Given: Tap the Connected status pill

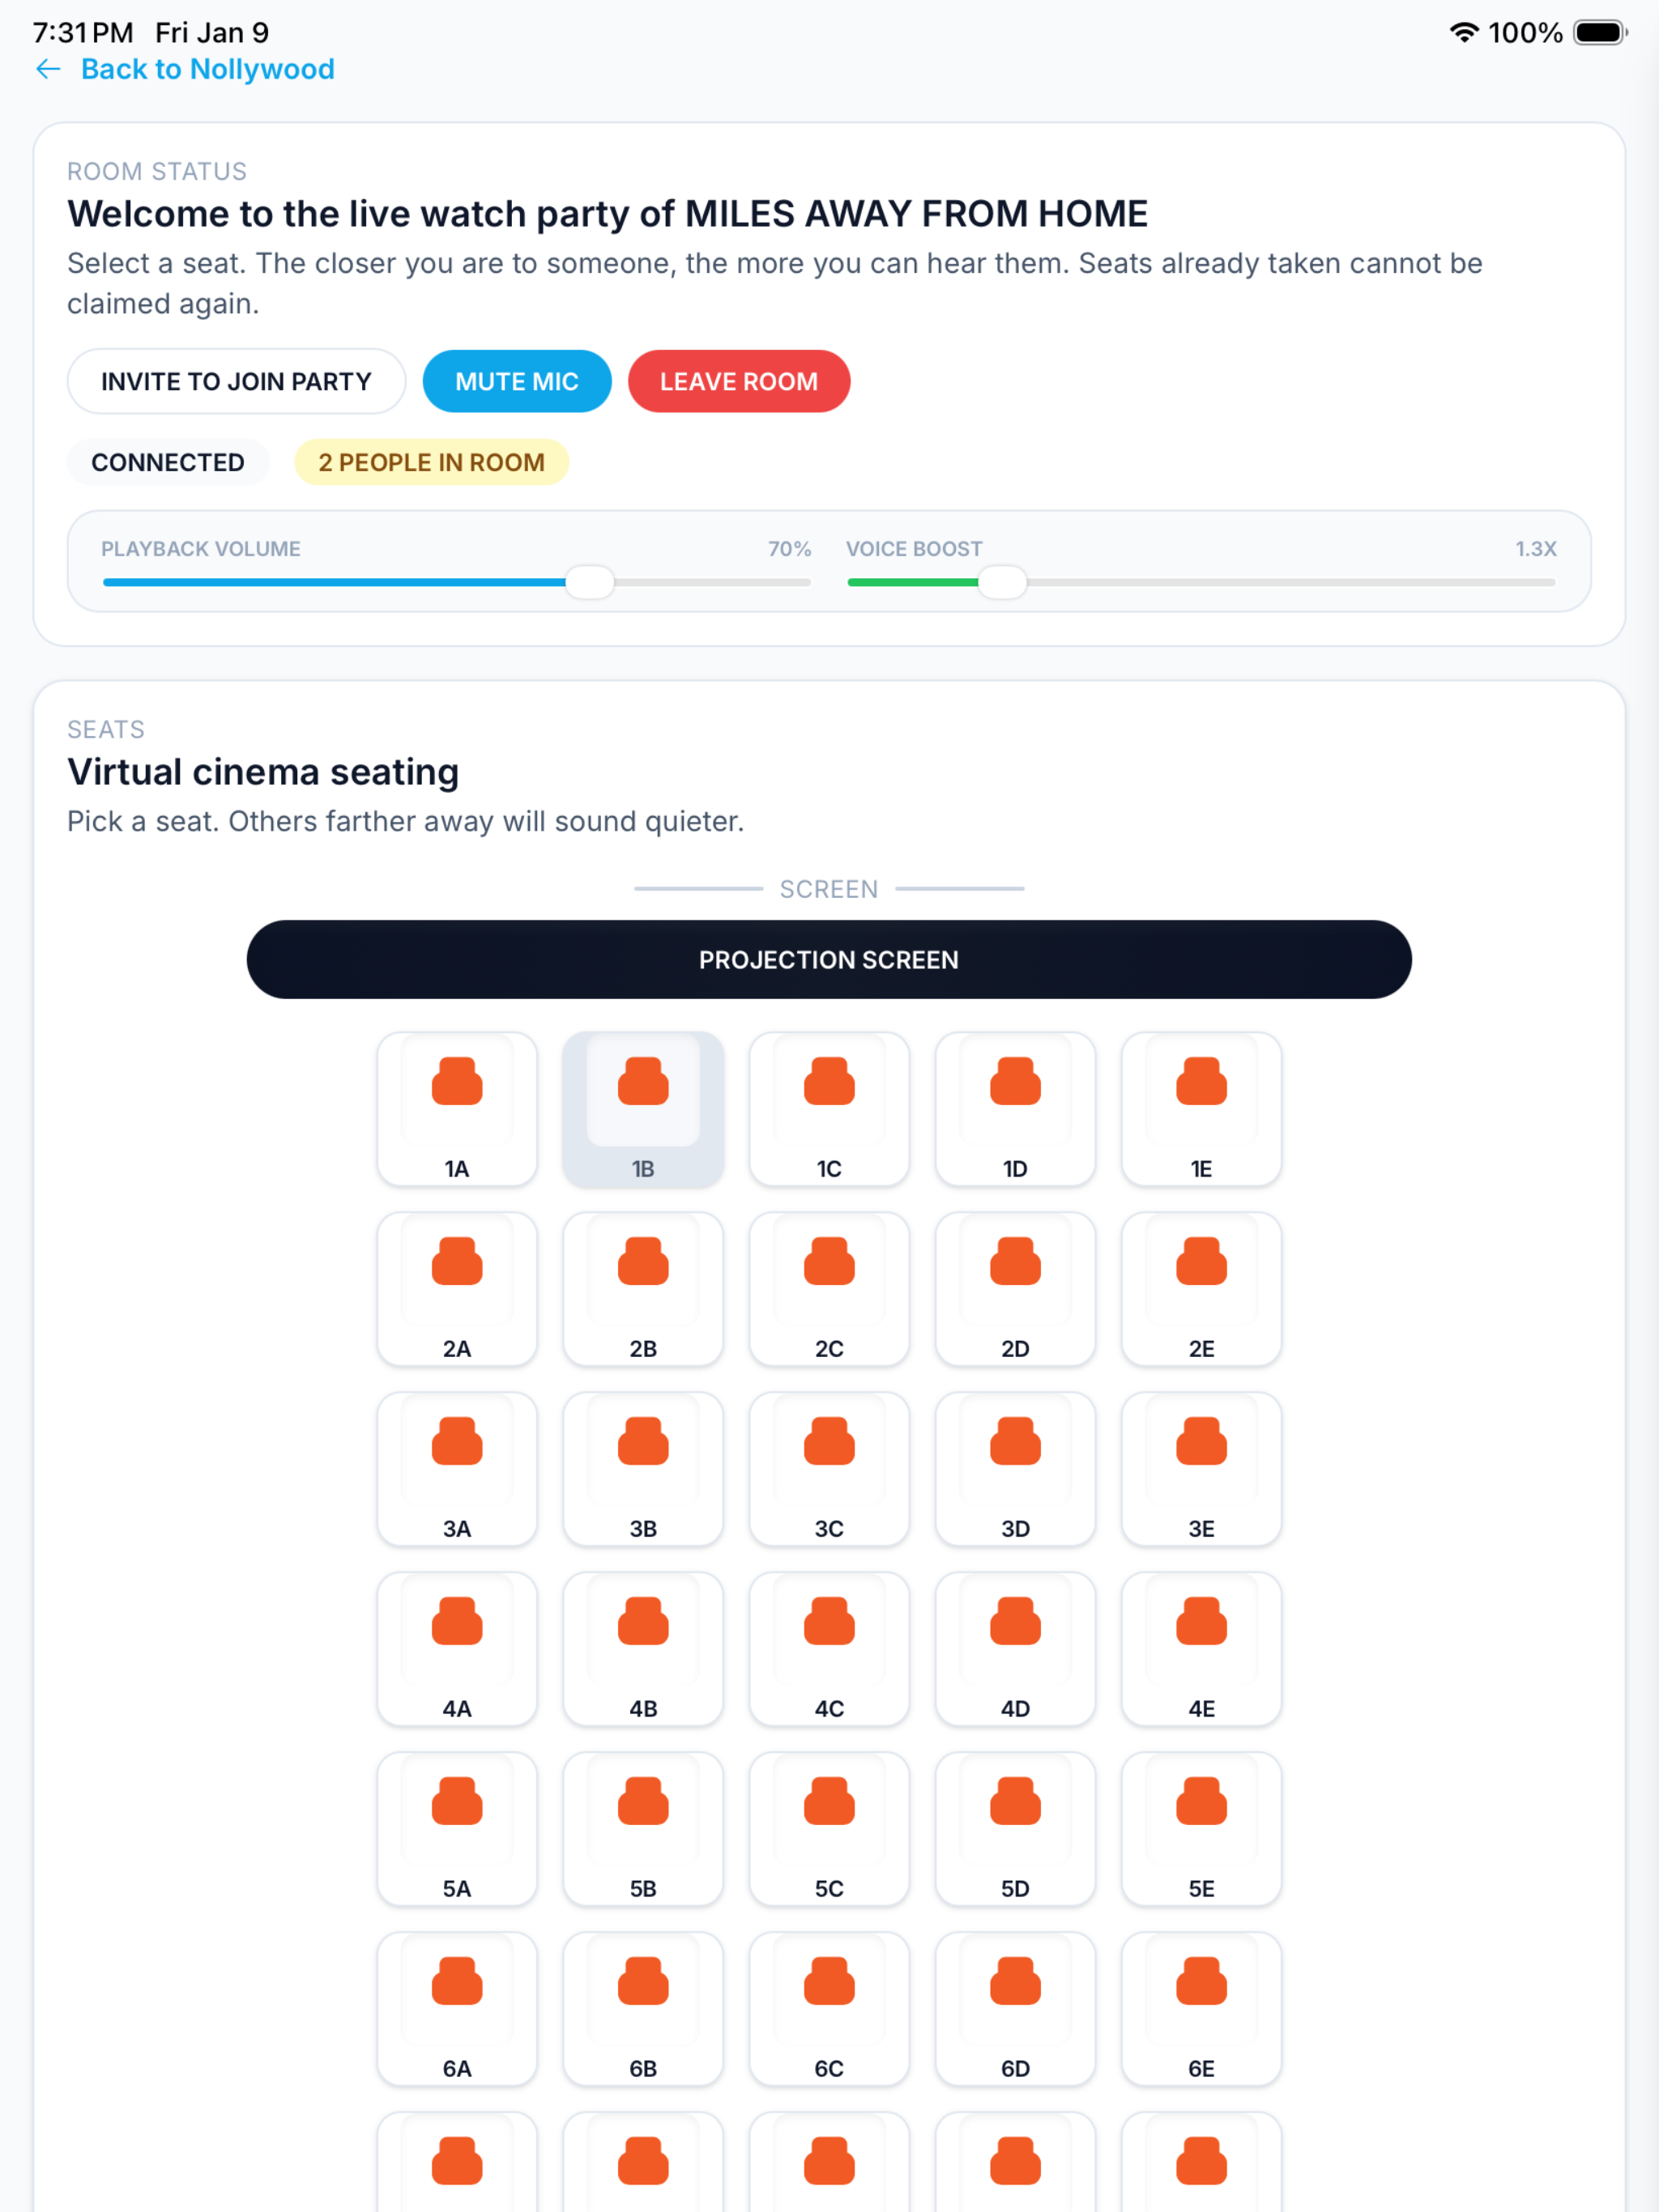Looking at the screenshot, I should (168, 462).
